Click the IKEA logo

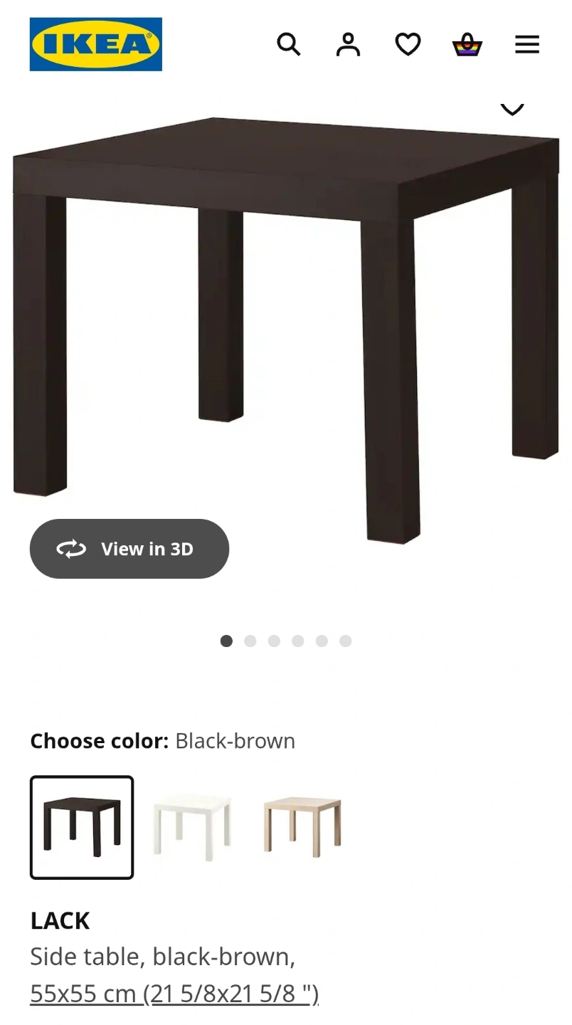[95, 44]
